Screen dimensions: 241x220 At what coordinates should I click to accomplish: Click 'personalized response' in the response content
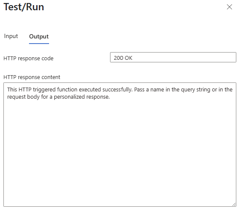click(81, 97)
